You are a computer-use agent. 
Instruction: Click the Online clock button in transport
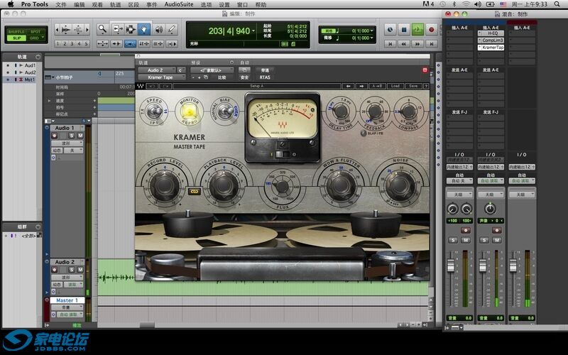pyautogui.click(x=390, y=30)
